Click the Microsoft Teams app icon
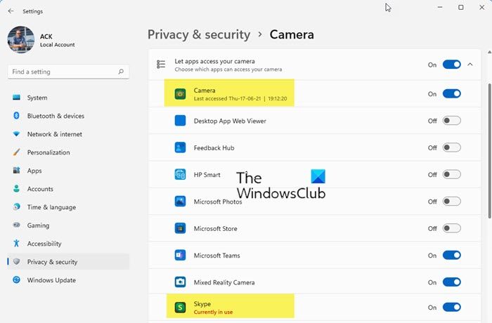Viewport: 492px width, 323px height. pos(180,256)
